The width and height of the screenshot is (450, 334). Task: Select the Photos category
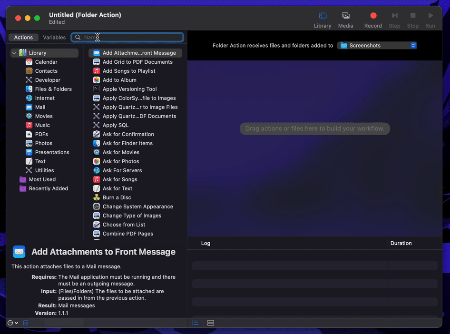tap(43, 143)
